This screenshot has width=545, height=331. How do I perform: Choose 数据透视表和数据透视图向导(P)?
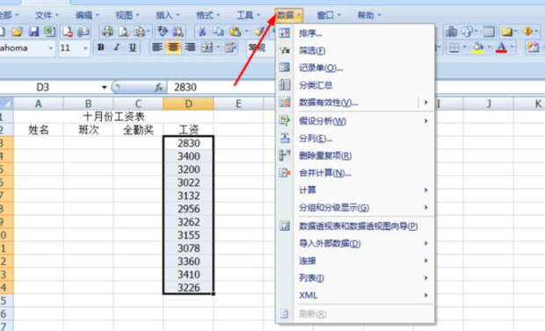click(x=355, y=227)
